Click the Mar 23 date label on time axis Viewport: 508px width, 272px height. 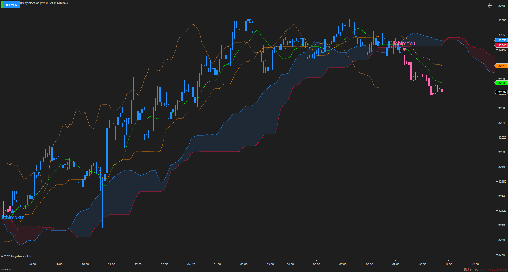(x=191, y=264)
